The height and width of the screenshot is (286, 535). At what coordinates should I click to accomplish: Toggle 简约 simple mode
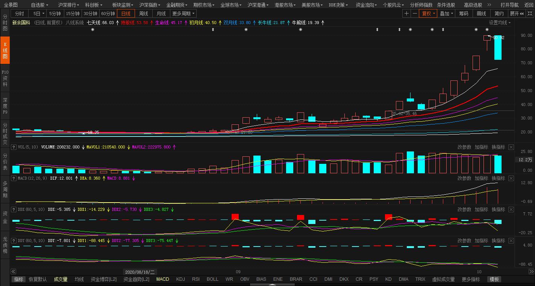[499, 14]
